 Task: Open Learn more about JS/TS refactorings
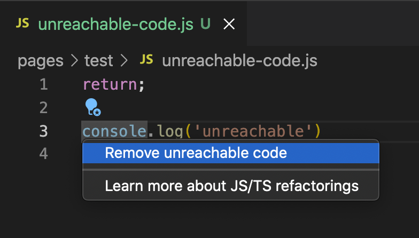[231, 186]
